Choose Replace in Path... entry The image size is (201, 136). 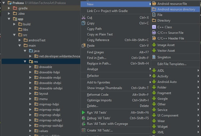[x=116, y=63]
